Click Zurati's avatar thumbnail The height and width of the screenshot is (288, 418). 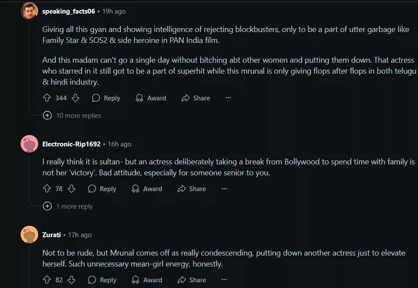click(29, 235)
